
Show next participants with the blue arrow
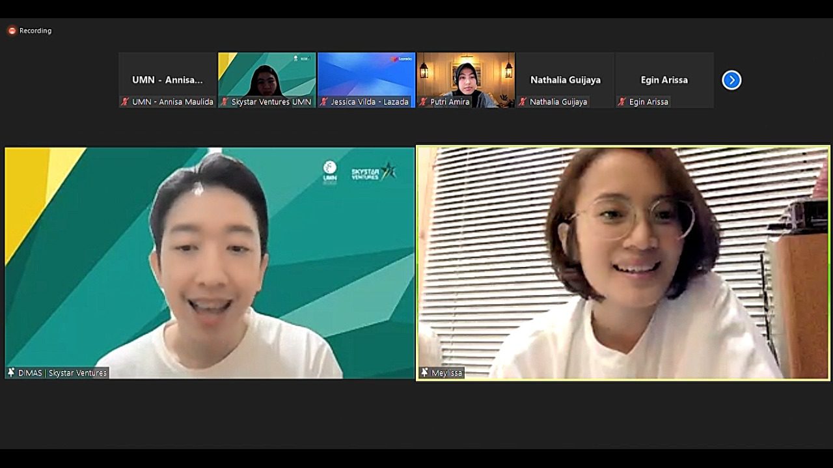[731, 80]
